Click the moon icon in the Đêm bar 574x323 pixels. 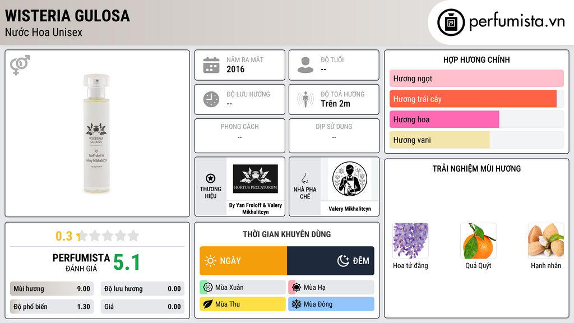pyautogui.click(x=343, y=261)
